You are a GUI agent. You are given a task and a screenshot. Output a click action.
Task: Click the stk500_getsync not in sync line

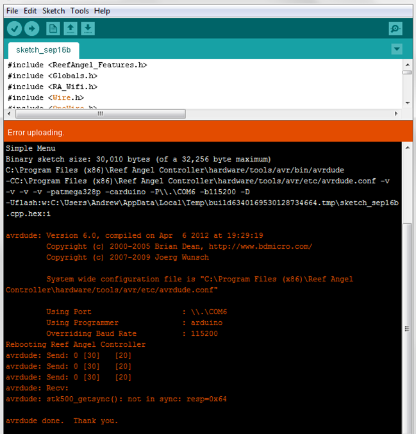(116, 399)
